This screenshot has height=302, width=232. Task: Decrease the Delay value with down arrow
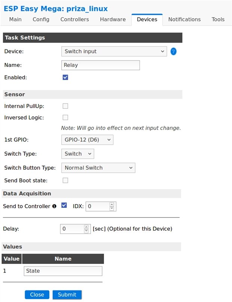tap(86, 231)
